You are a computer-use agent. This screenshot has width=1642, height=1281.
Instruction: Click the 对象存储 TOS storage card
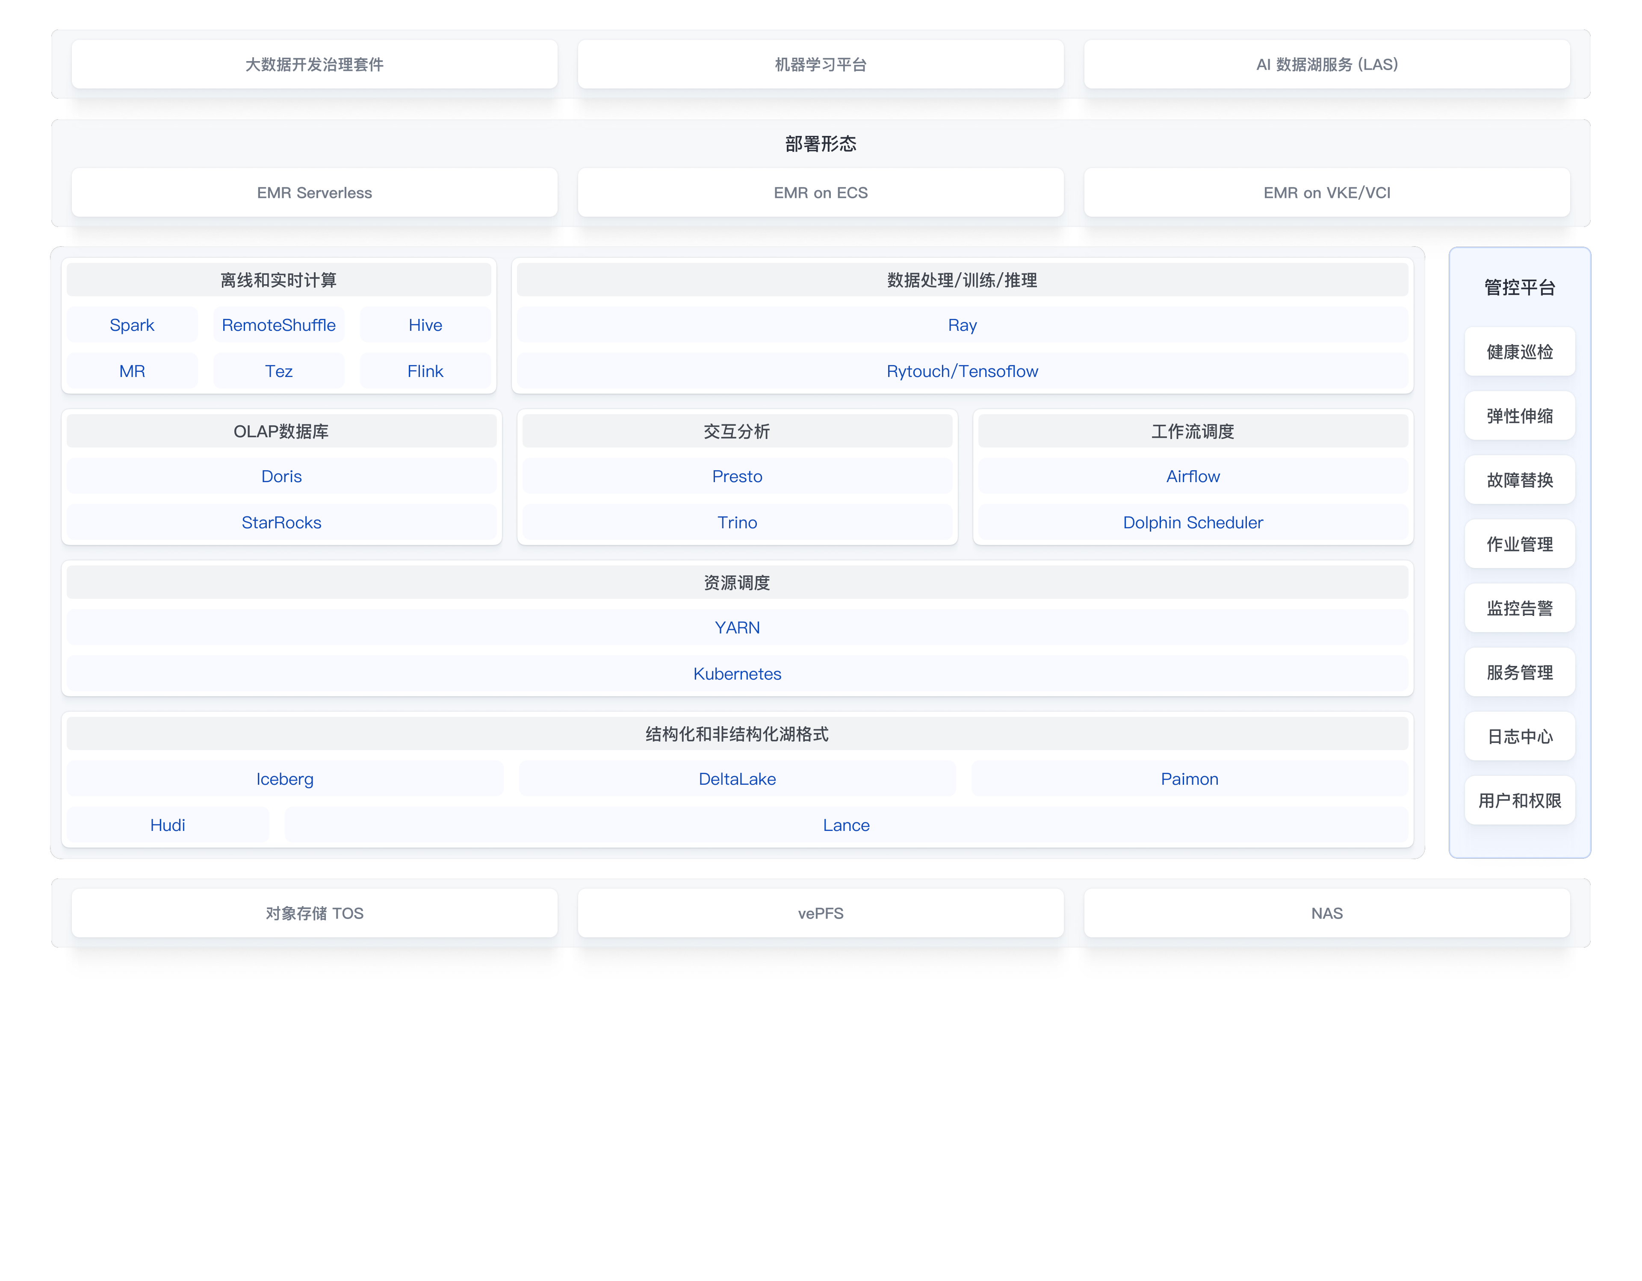(314, 913)
